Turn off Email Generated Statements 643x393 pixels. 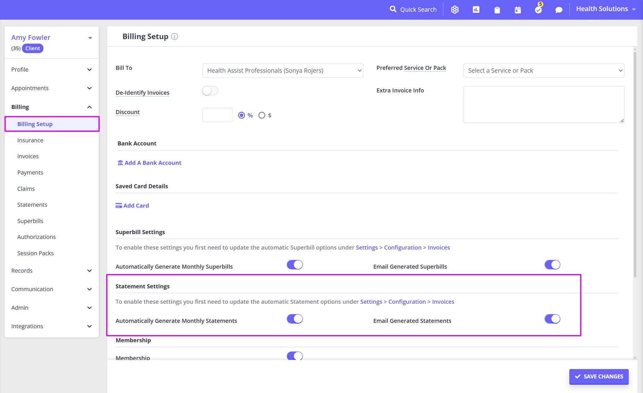coord(552,319)
